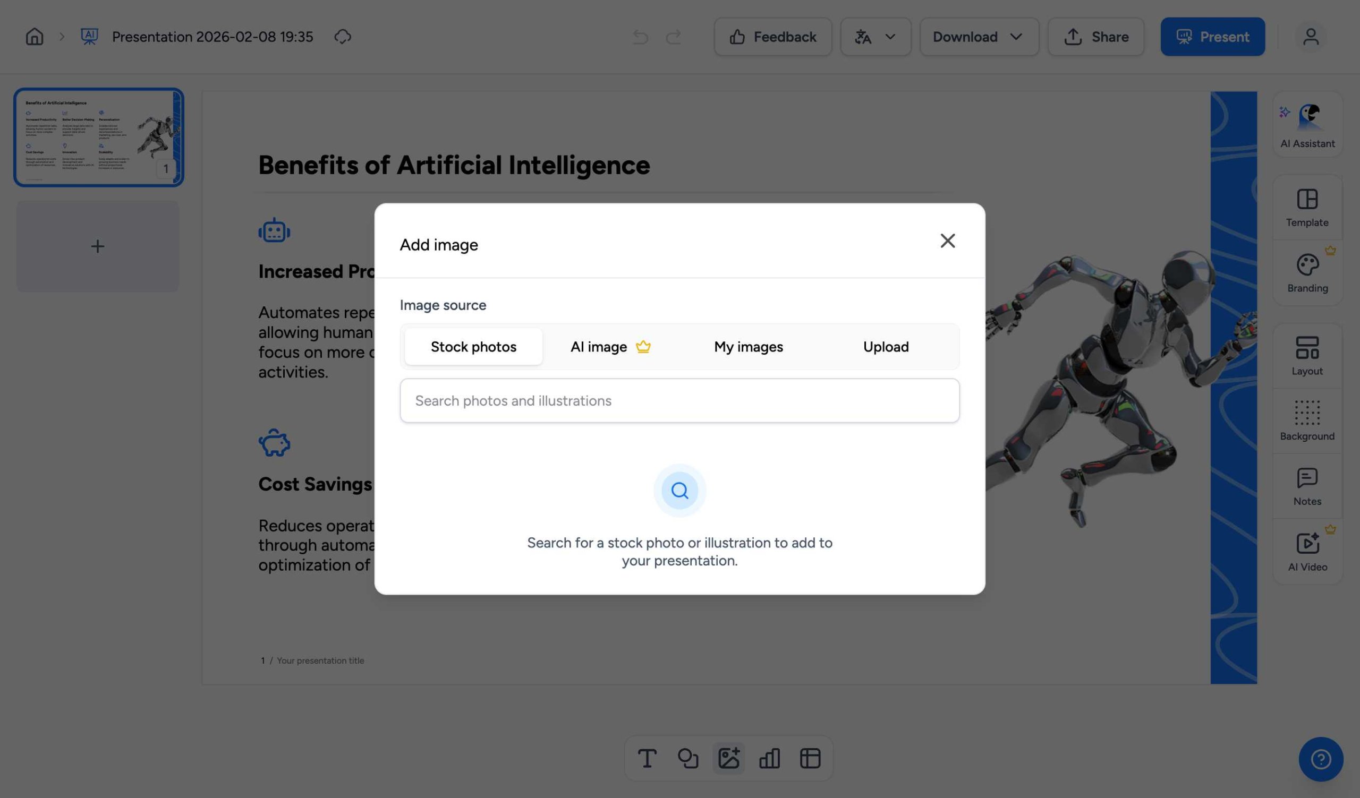Click the home icon in breadcrumb
This screenshot has width=1360, height=798.
35,37
